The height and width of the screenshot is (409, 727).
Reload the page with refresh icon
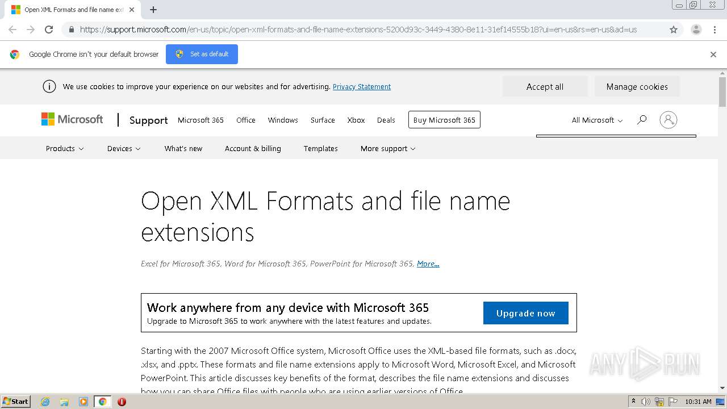coord(49,30)
